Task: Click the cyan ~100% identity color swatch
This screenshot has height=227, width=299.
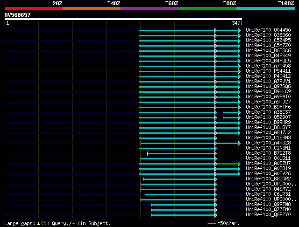Action: 265,8
